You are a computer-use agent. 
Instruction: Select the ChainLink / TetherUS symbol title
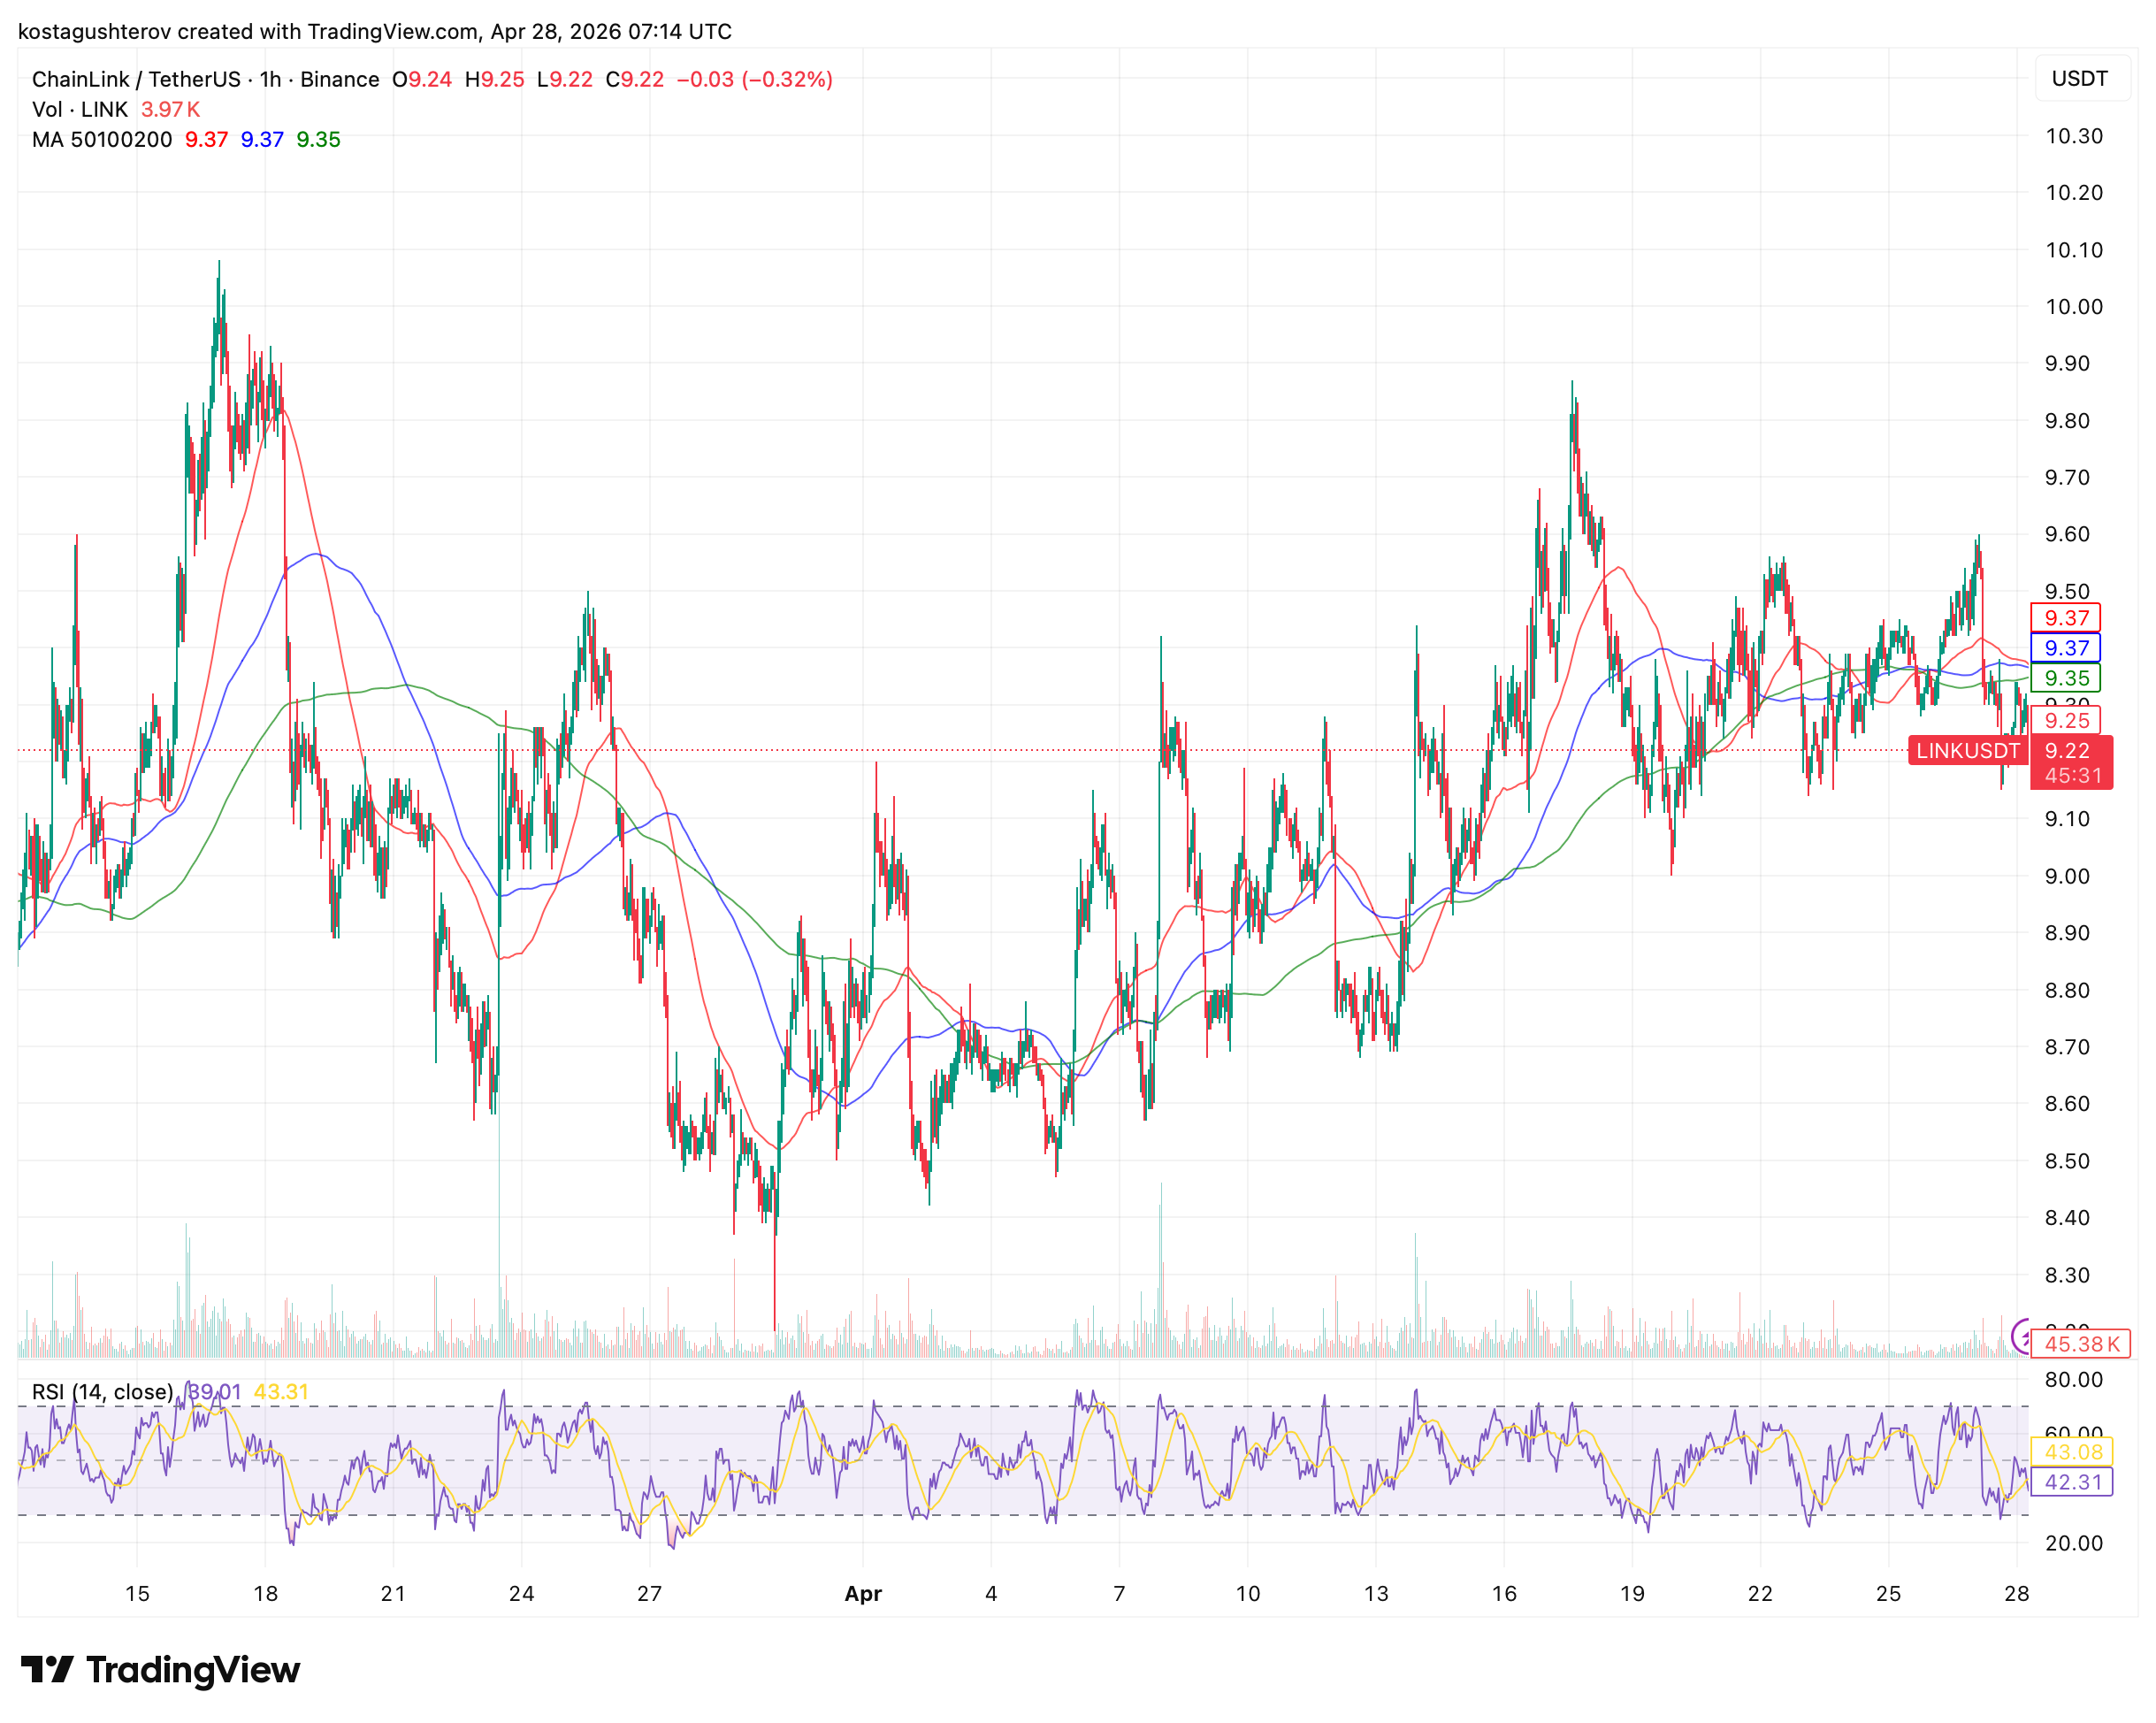136,79
